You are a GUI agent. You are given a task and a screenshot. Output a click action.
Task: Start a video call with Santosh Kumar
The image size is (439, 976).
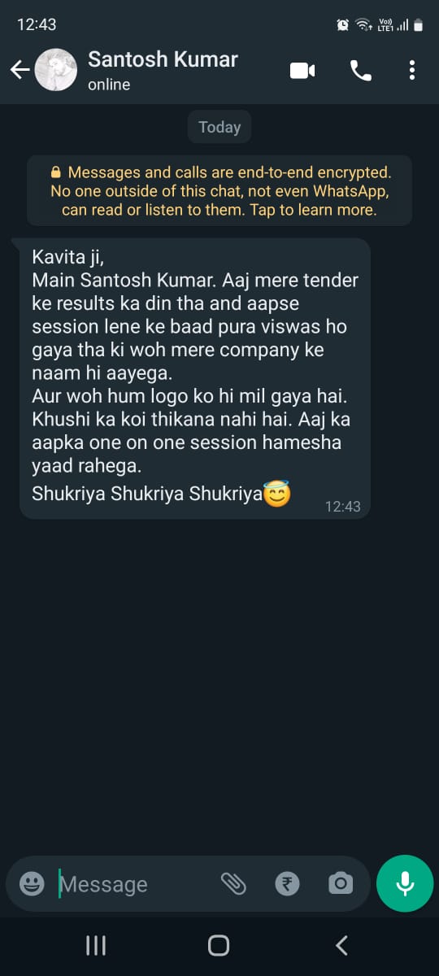pyautogui.click(x=302, y=71)
